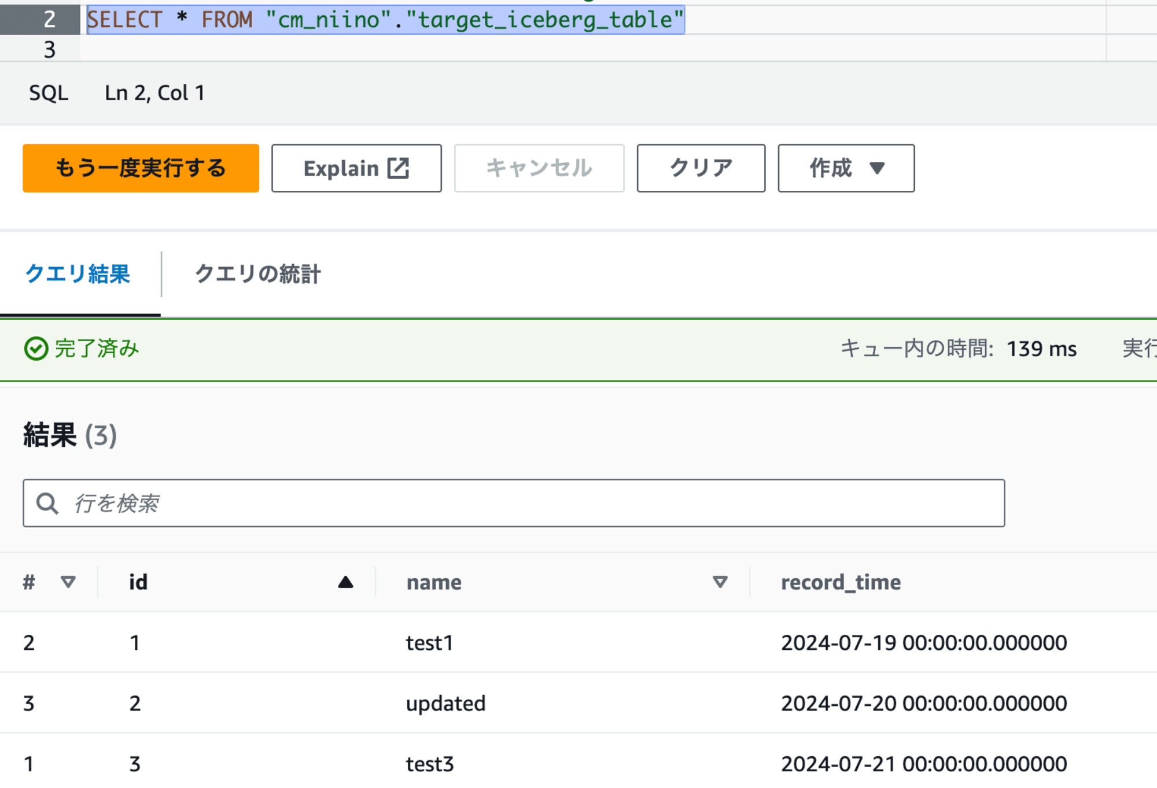Image resolution: width=1157 pixels, height=788 pixels.
Task: Open the Explain button
Action: [356, 168]
